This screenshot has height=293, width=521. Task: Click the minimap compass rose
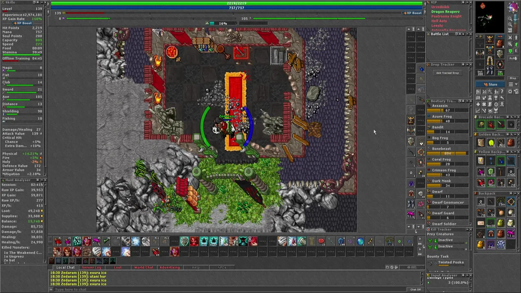pyautogui.click(x=513, y=7)
